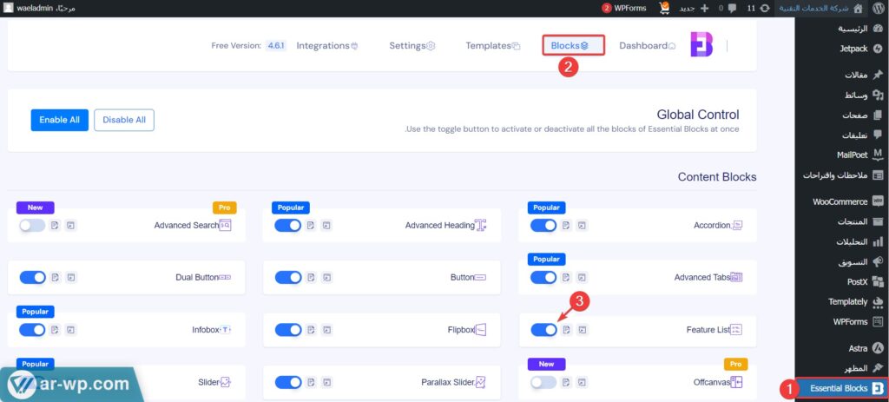
Task: Turn off the Flipbox block toggle
Action: pos(287,330)
